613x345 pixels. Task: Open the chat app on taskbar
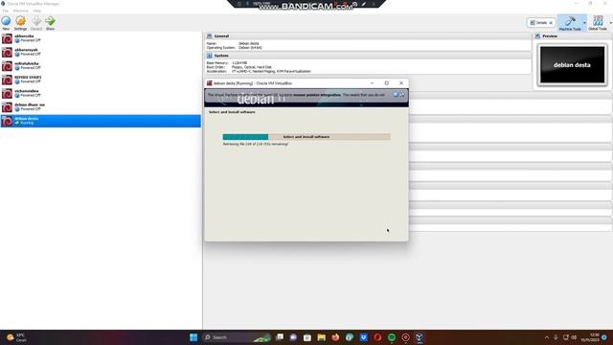click(x=293, y=337)
